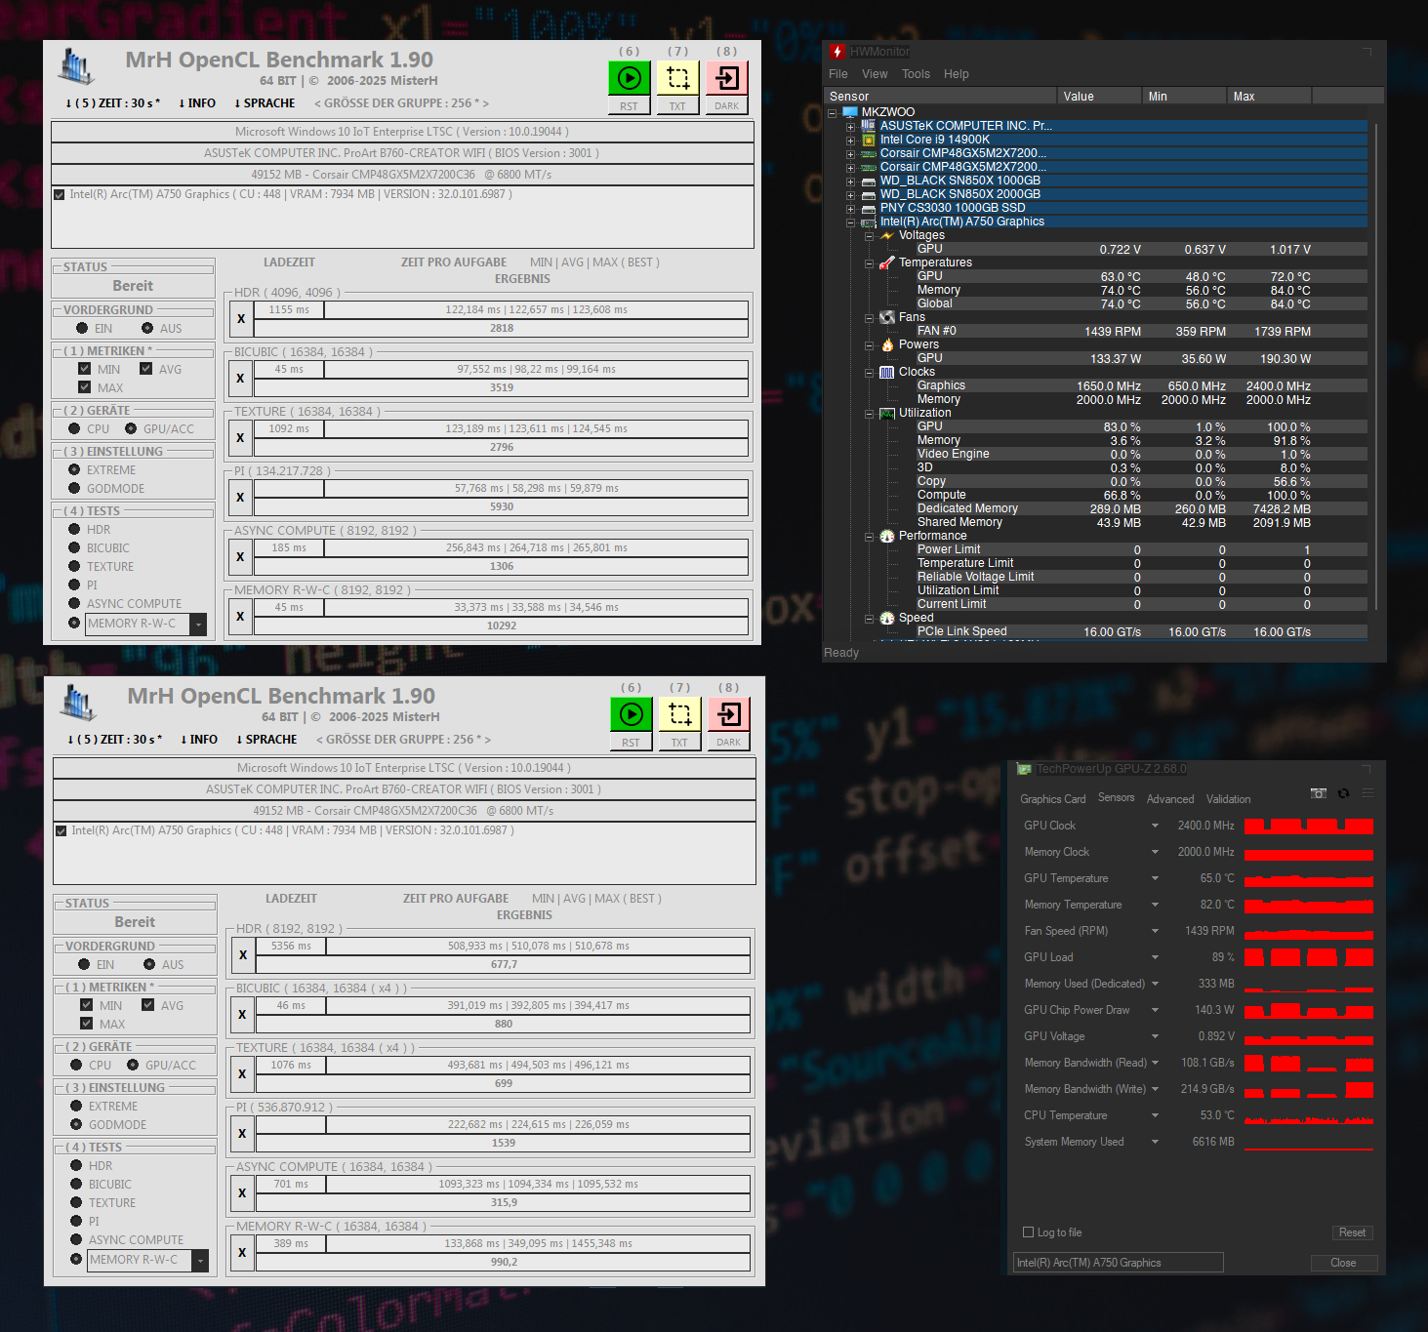The image size is (1428, 1332).
Task: Click the MrH benchmark logo in the top window
Action: (x=76, y=66)
